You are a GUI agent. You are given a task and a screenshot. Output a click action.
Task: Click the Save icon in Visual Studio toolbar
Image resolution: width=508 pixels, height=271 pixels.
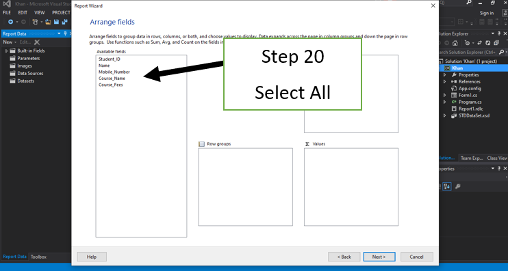(56, 22)
